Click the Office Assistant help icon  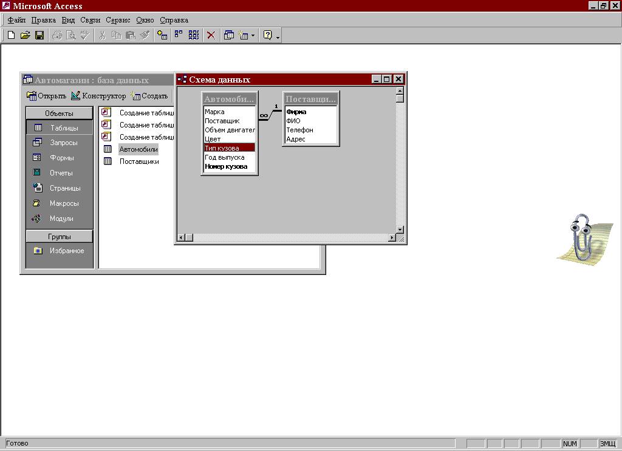pos(268,35)
